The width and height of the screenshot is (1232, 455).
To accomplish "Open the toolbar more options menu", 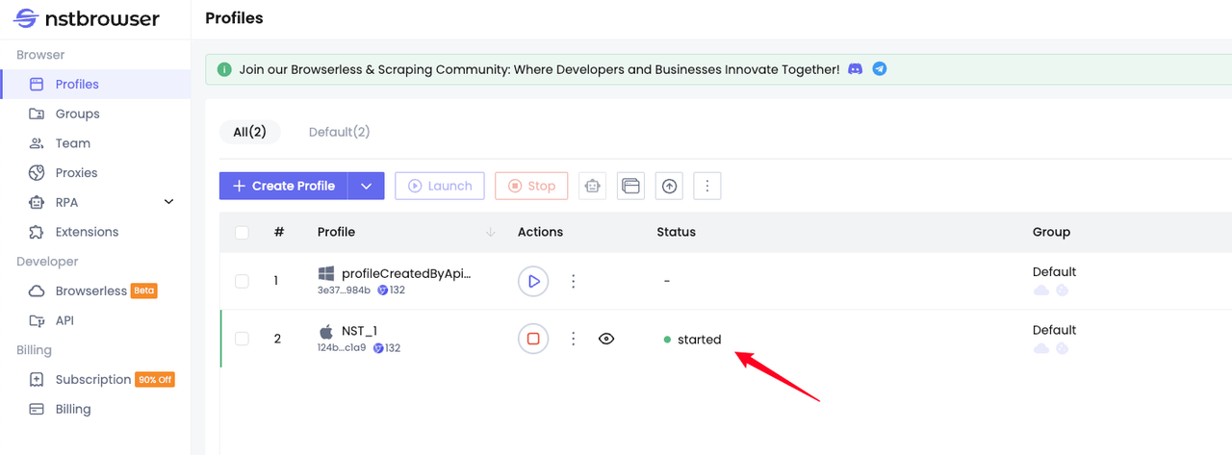I will coord(707,186).
